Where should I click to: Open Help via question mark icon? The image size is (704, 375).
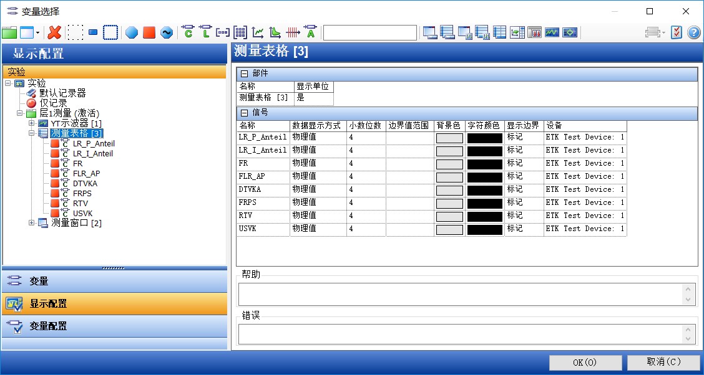(693, 31)
